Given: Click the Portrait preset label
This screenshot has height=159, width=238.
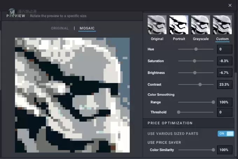Looking at the screenshot, I should pos(179,39).
